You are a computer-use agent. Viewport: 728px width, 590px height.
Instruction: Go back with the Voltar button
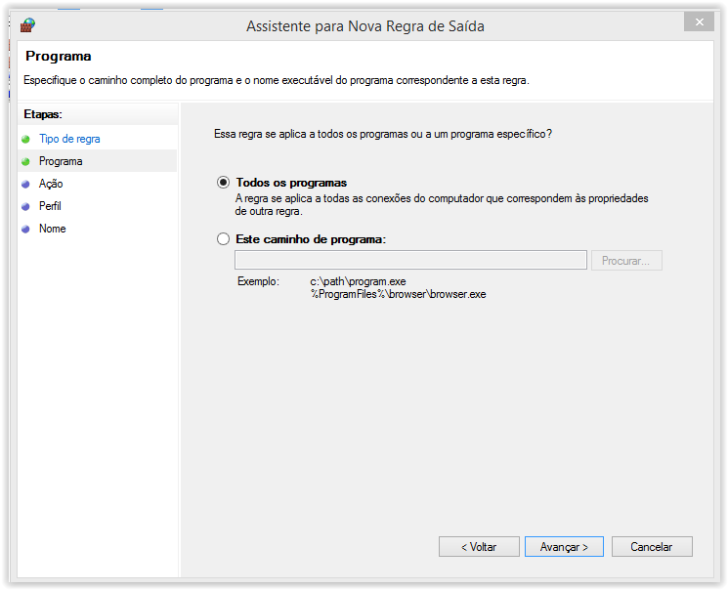(479, 547)
